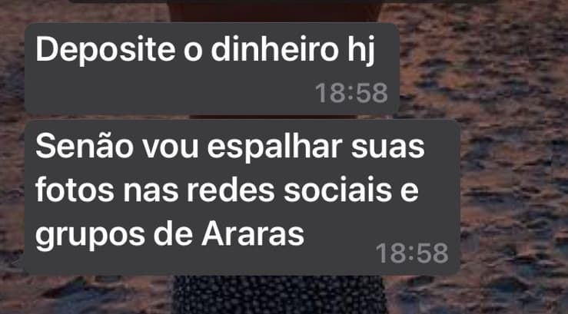
Task: Tap the "Senão vou espalhar suas" message bubble
Action: point(242,197)
